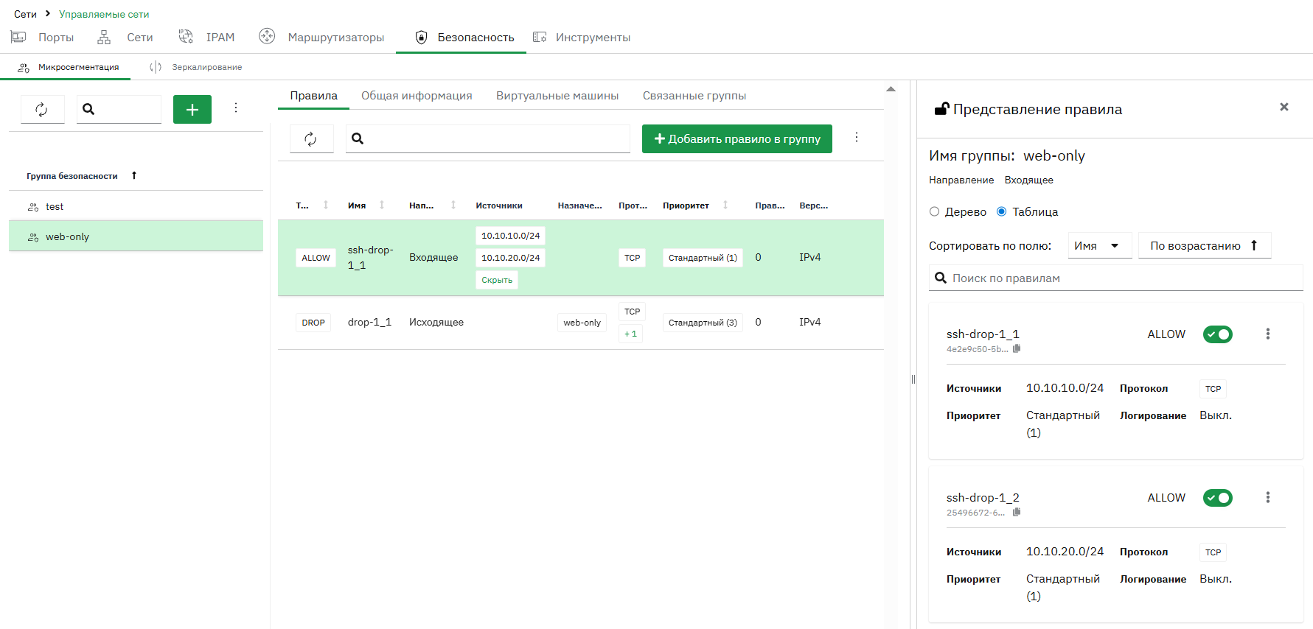The width and height of the screenshot is (1313, 629).
Task: Open the IPAM globe icon
Action: (x=186, y=37)
